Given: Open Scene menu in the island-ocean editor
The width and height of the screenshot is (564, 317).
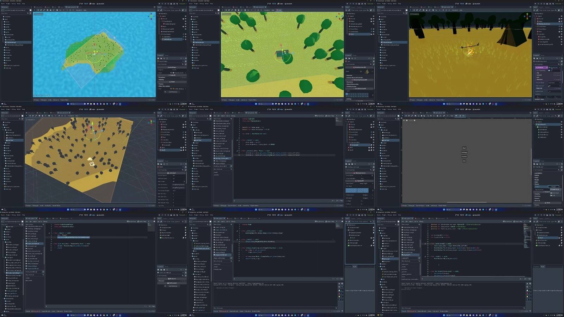Looking at the screenshot, I should pos(2,4).
